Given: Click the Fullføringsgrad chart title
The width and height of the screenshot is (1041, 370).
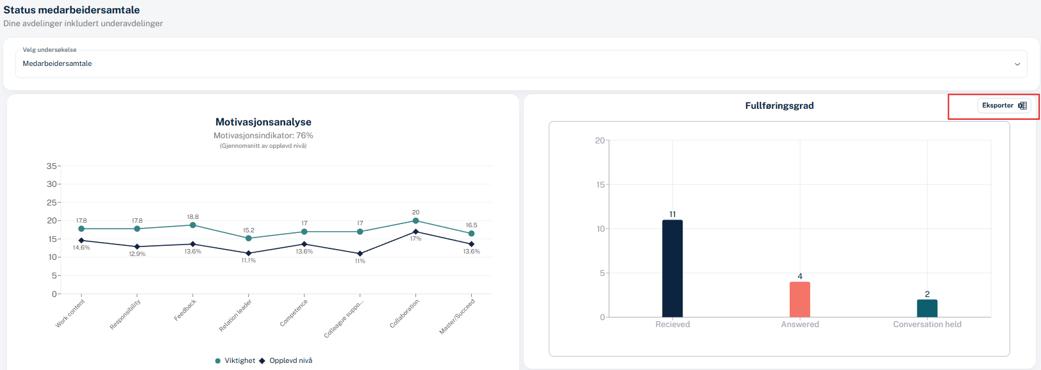Looking at the screenshot, I should pyautogui.click(x=779, y=106).
